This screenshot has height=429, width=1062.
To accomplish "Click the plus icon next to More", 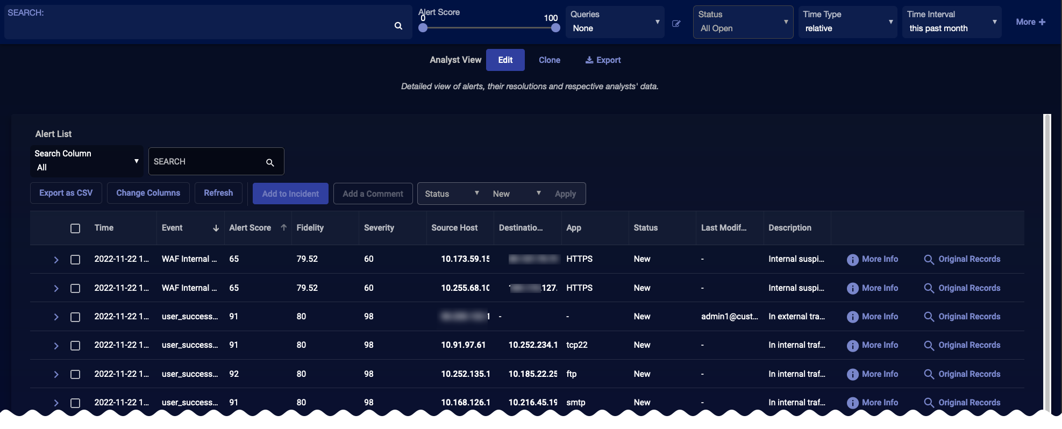I will 1042,22.
